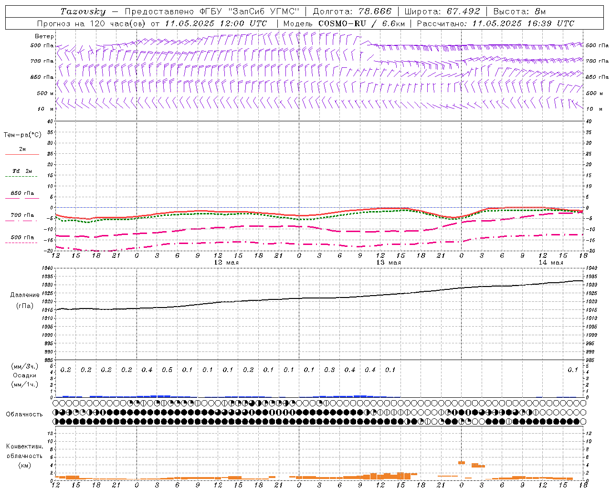Click the precipitation value "0.3"
Image resolution: width=611 pixels, height=489 pixels.
329,370
